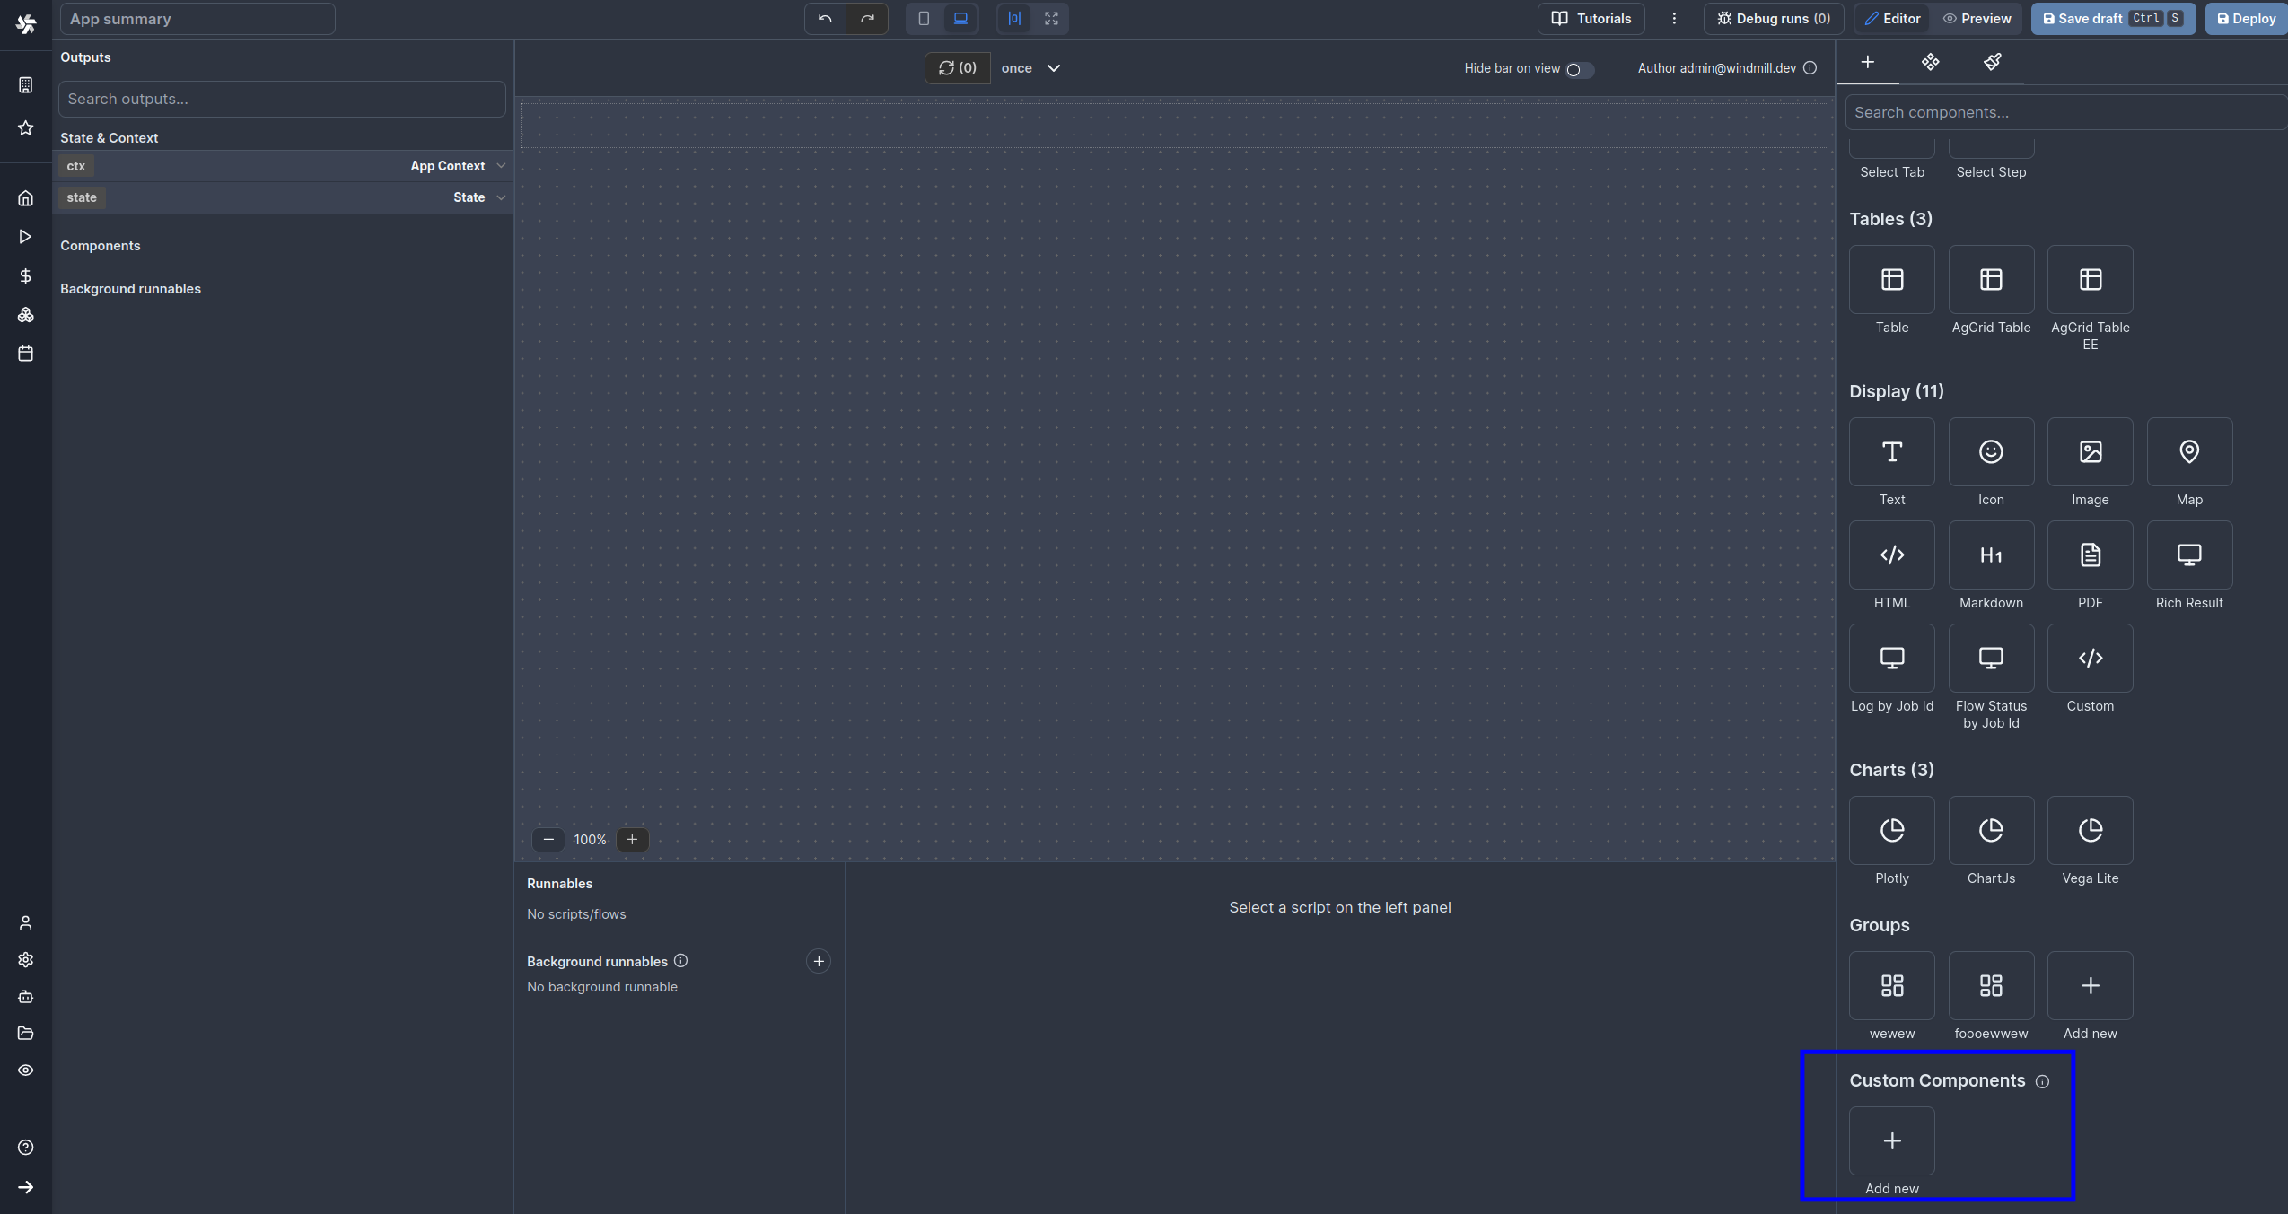This screenshot has width=2288, height=1214.
Task: Insert the Markdown component
Action: tap(1990, 555)
